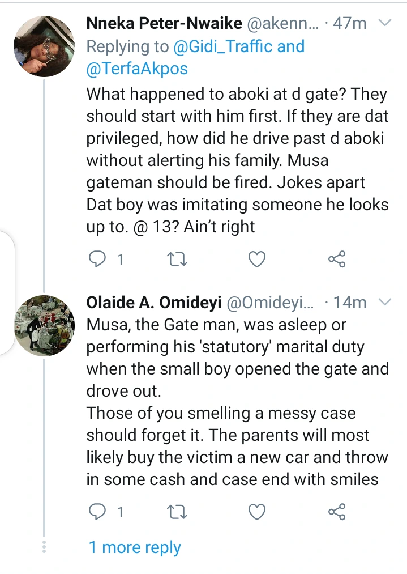
Task: Retweet Olaide A. Omideyi's tweet
Action: click(178, 512)
